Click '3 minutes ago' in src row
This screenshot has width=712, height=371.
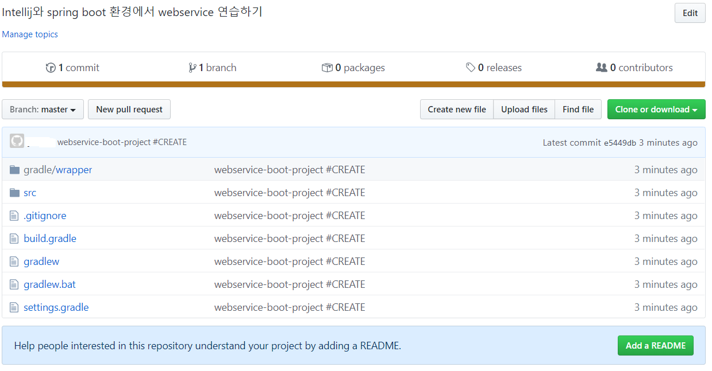(x=665, y=193)
